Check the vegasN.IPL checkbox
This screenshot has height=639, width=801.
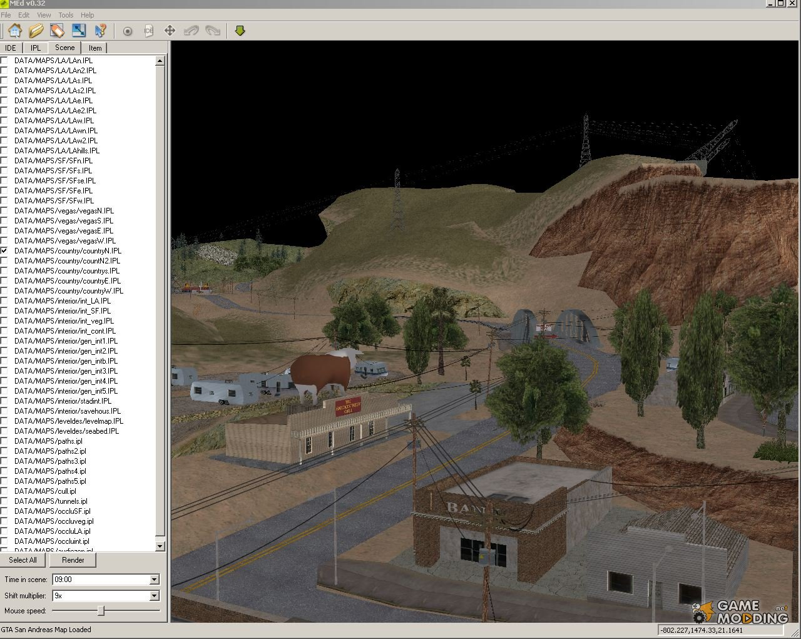point(4,210)
